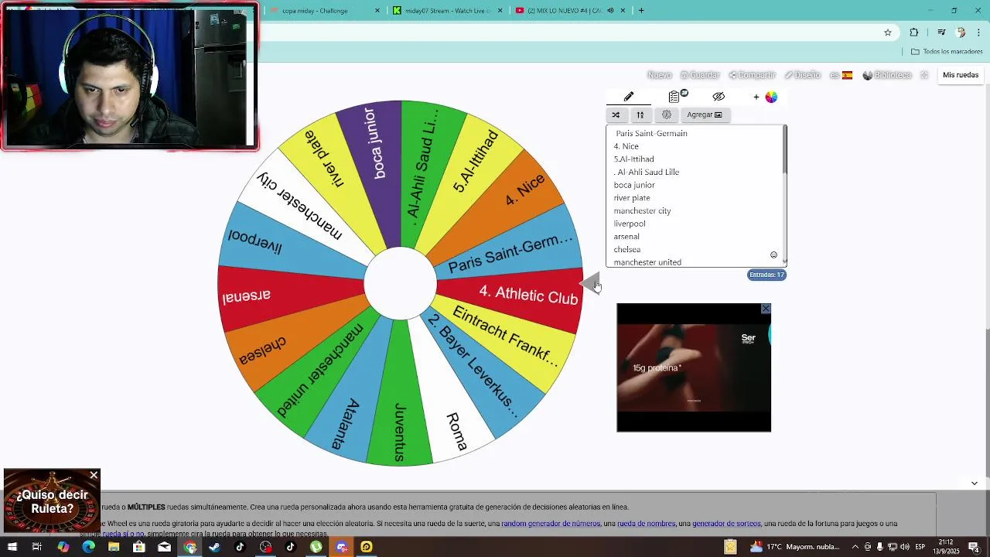
Task: Open volume control in system tray
Action: (x=905, y=547)
